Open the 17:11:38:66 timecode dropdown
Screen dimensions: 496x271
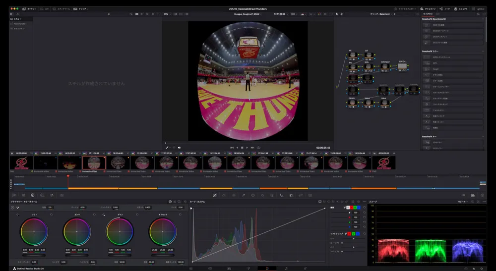pos(281,14)
